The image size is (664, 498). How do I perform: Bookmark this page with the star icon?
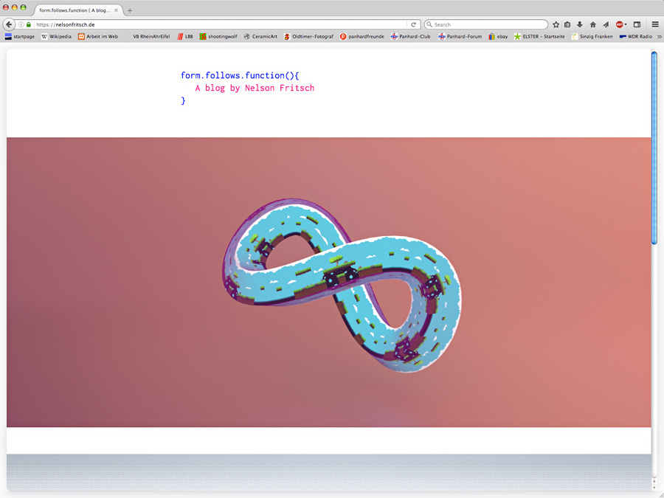556,24
